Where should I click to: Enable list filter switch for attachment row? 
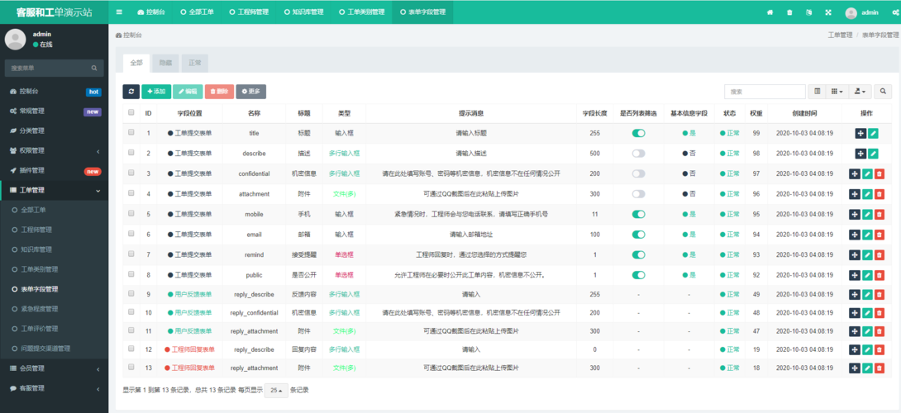pos(638,194)
